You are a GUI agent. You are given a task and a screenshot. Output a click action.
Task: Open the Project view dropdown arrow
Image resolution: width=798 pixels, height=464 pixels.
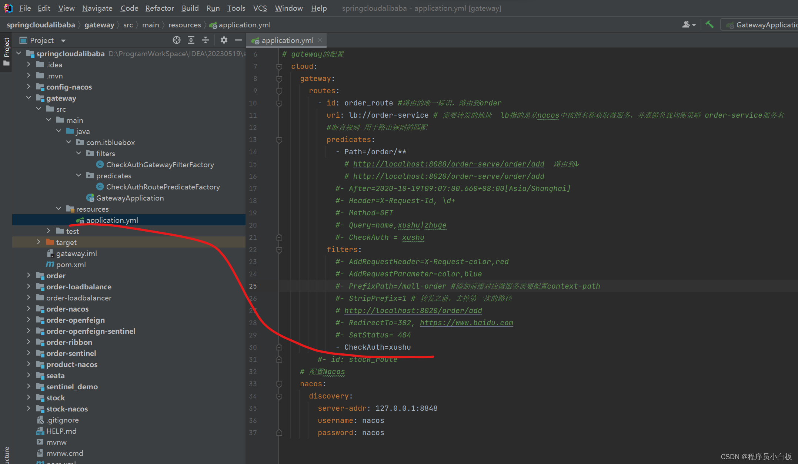63,40
